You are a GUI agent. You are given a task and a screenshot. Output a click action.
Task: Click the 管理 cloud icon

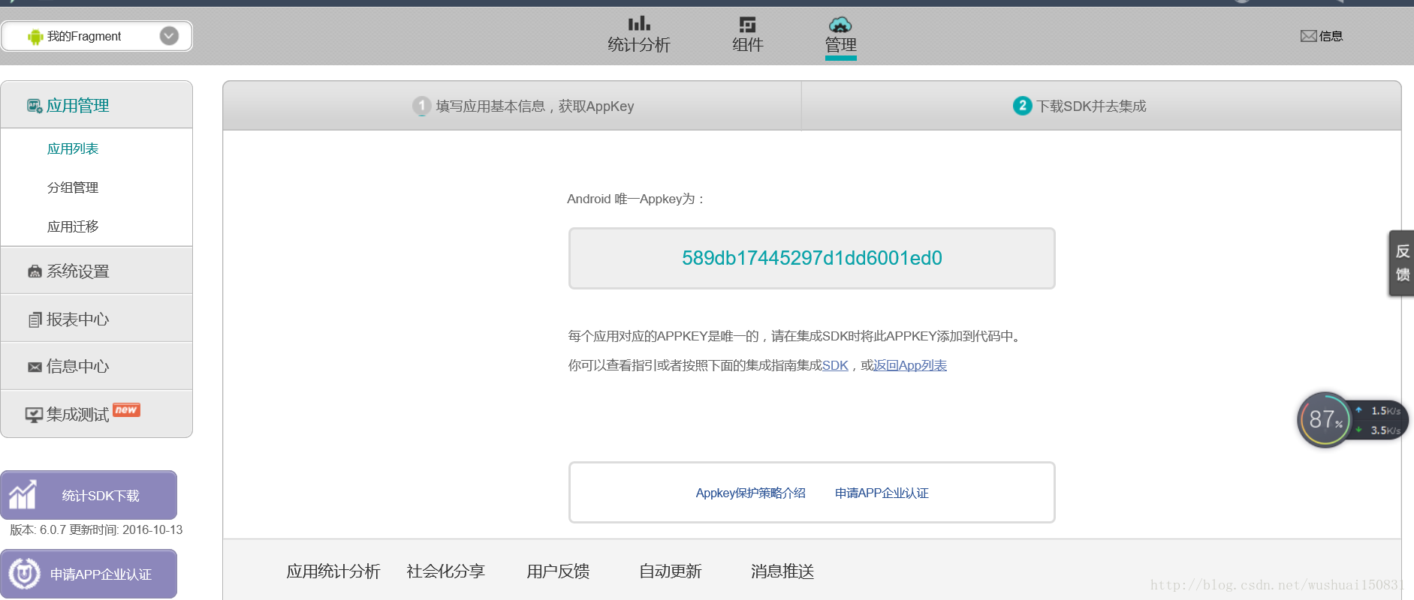click(840, 25)
